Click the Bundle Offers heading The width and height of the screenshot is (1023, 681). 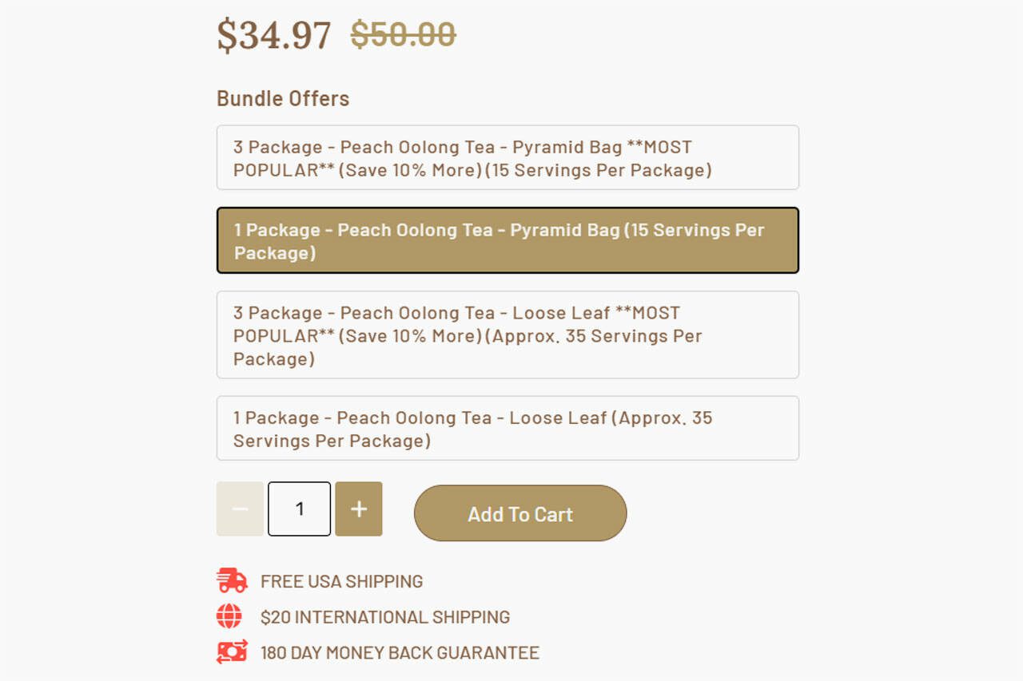[x=283, y=99]
